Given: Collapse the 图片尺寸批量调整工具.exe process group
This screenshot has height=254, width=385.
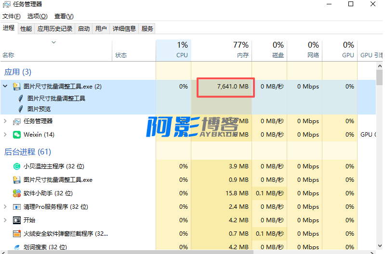Looking at the screenshot, I should pyautogui.click(x=5, y=87).
